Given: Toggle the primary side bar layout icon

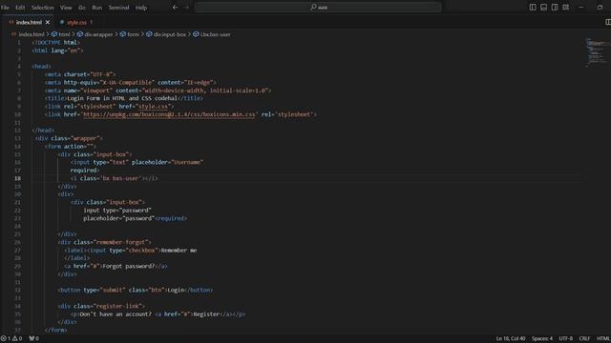Looking at the screenshot, I should (x=533, y=7).
